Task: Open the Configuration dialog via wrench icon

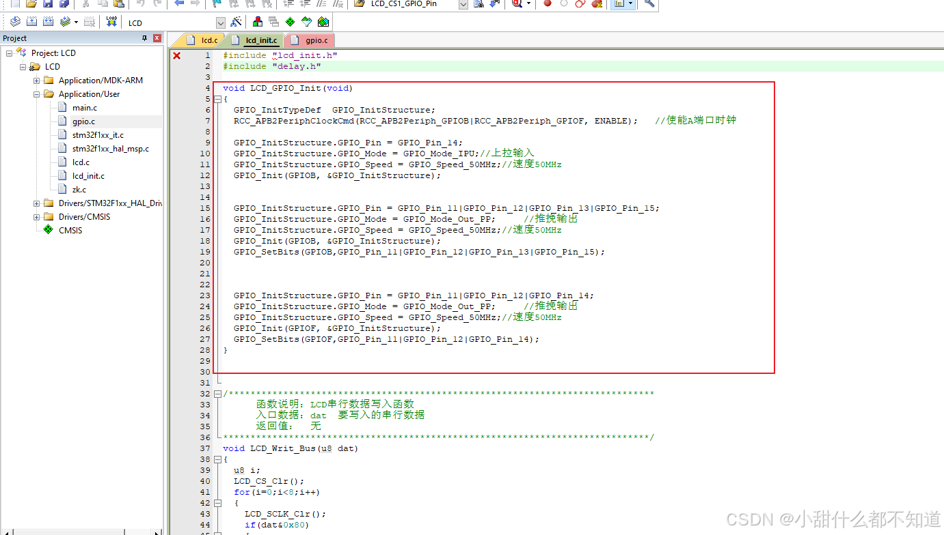Action: pos(649,5)
